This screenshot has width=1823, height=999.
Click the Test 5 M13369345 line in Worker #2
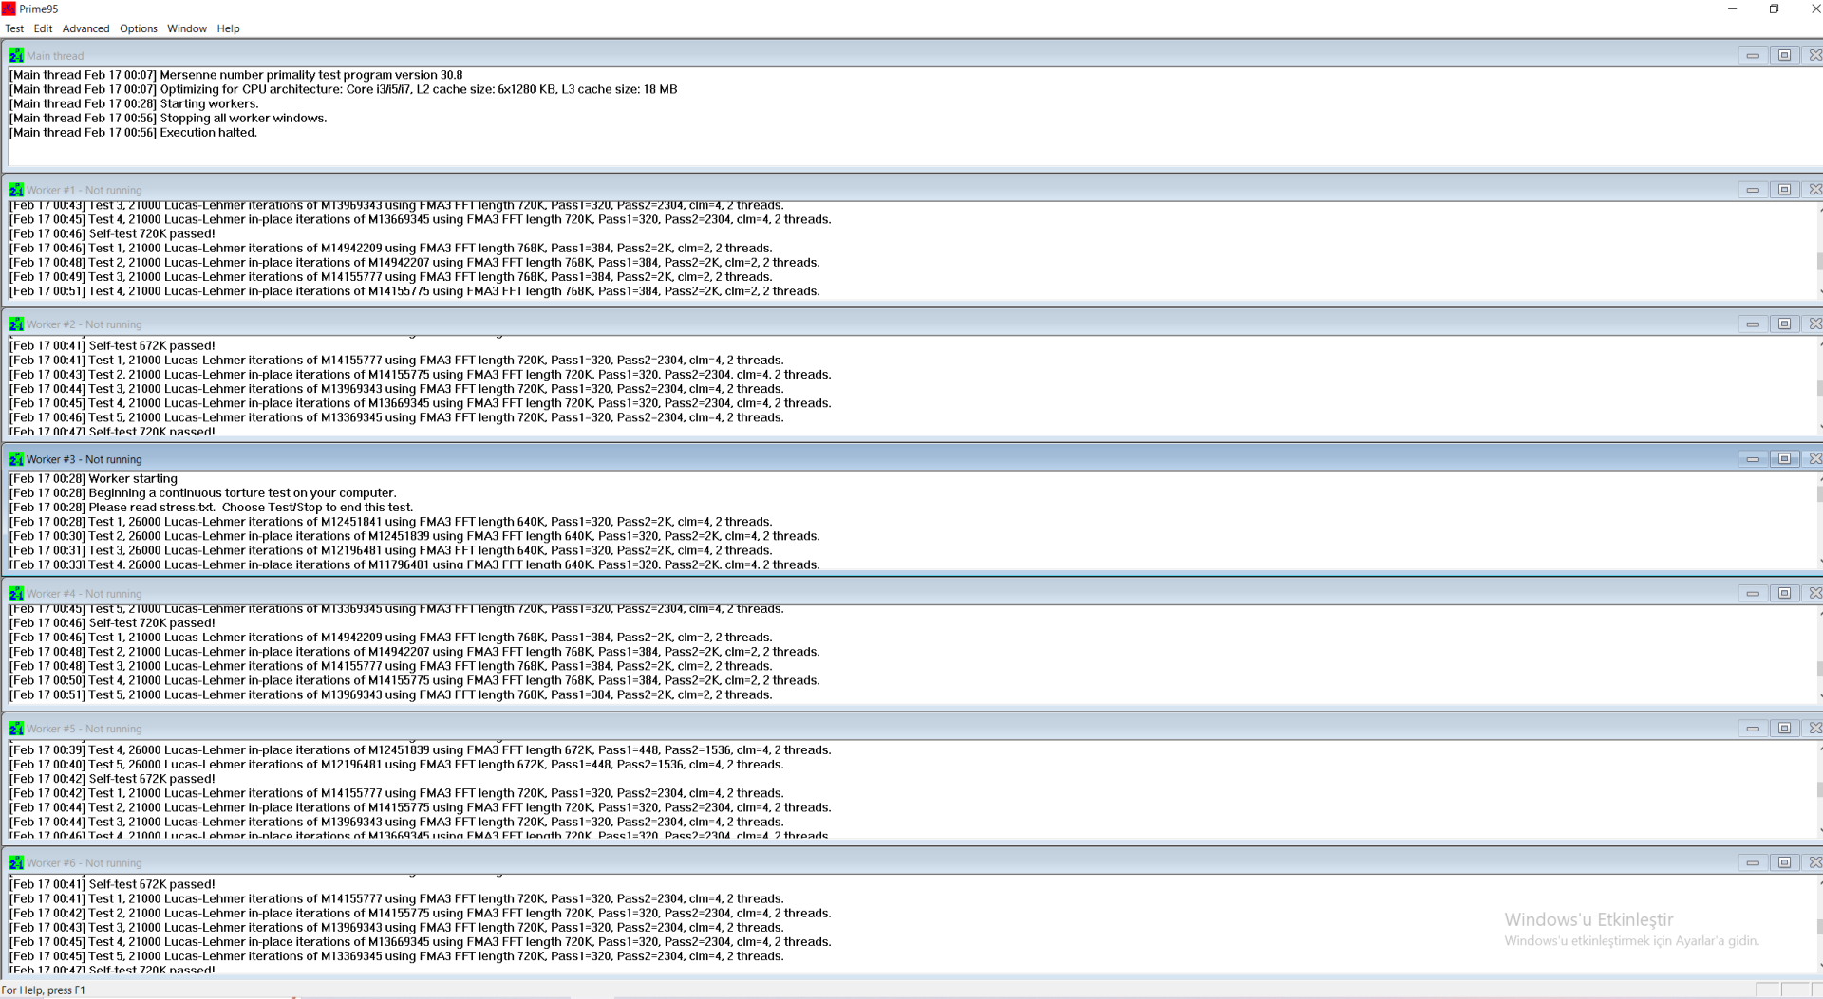point(397,417)
